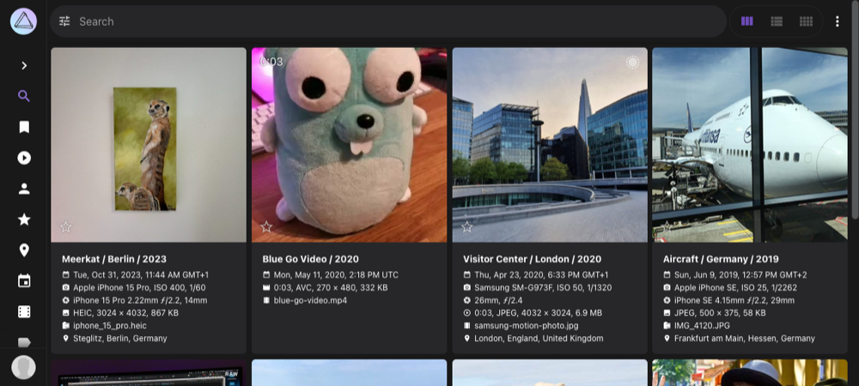Open Labels tag icon in sidebar
The image size is (859, 386).
(23, 342)
